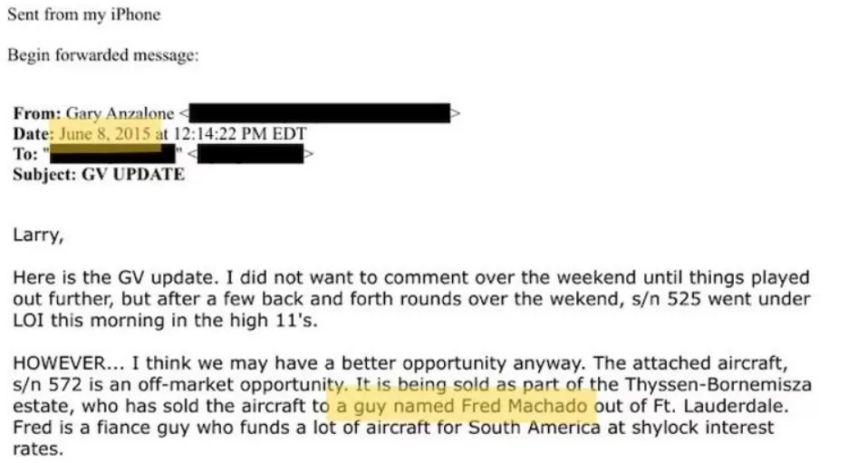Click the 'Date:' field label
This screenshot has width=848, height=463.
34,134
